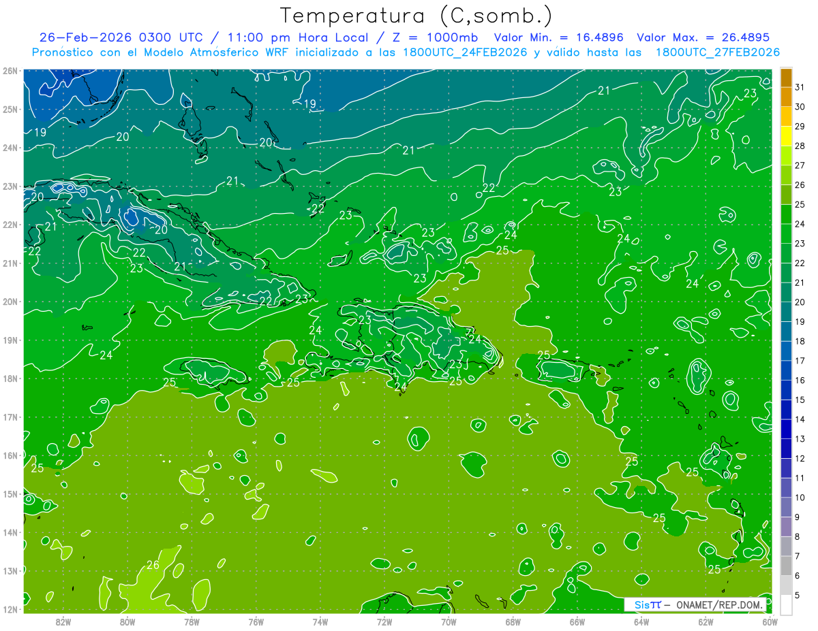Viewport: 818px width, 631px height.
Task: Click the 'Z = 1000mb' level text
Action: click(x=434, y=37)
